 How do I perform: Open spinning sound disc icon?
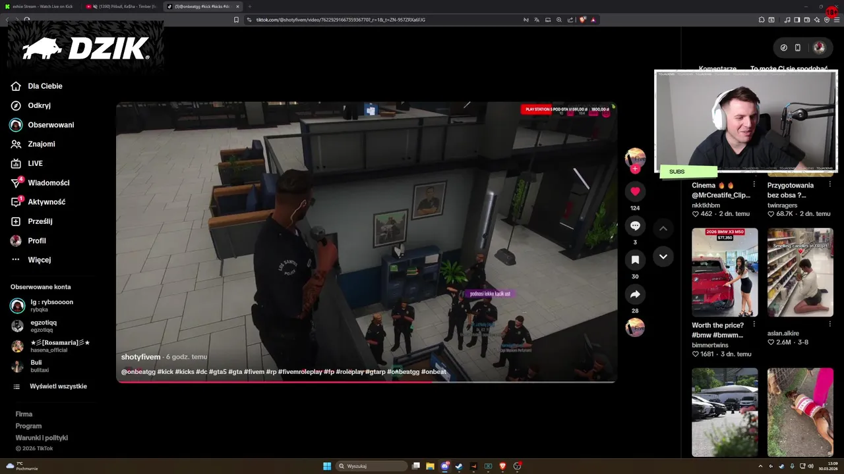[635, 327]
